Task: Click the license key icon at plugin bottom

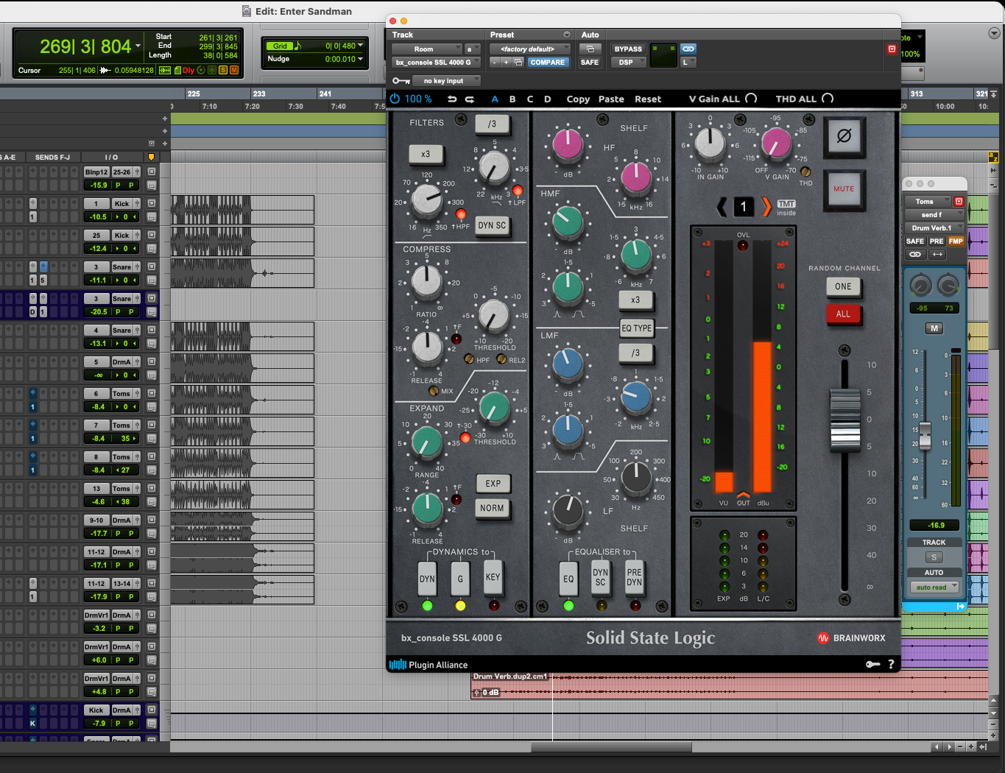Action: point(872,664)
